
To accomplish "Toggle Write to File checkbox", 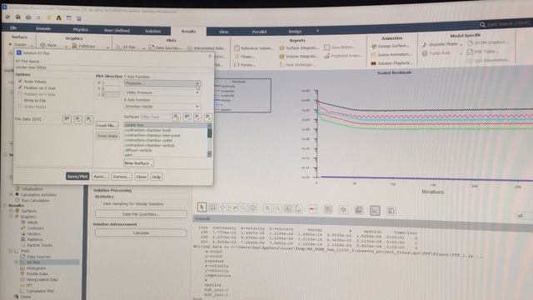I will pyautogui.click(x=20, y=100).
